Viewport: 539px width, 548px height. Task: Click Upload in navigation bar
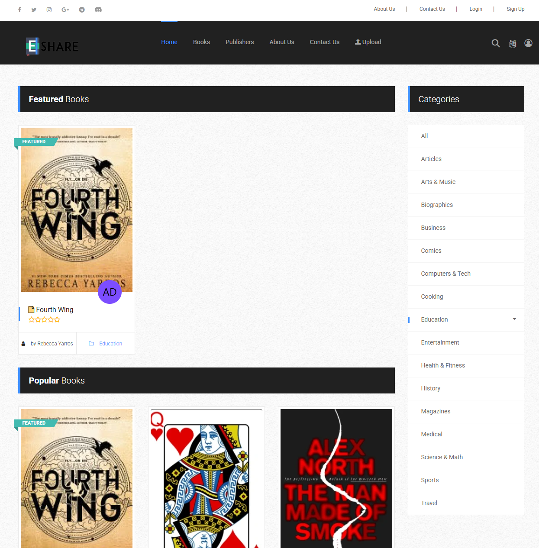(x=368, y=42)
